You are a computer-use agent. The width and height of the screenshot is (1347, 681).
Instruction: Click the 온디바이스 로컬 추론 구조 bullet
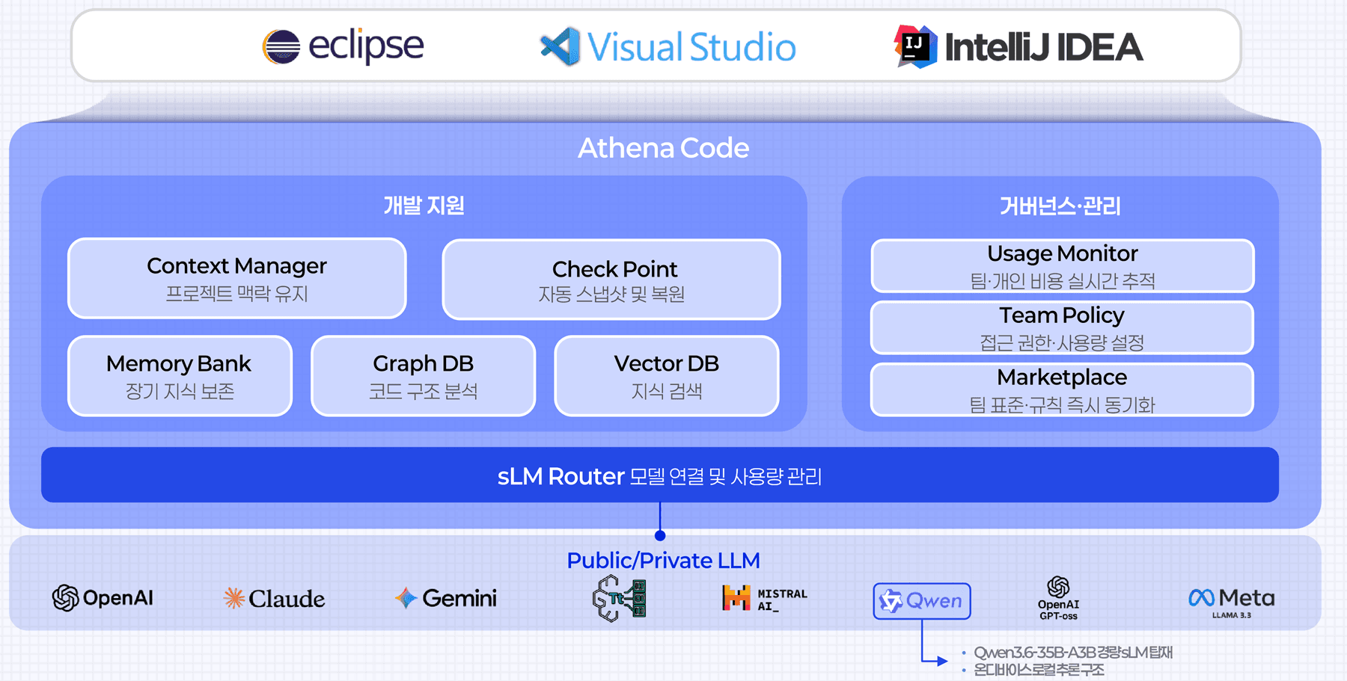1039,670
